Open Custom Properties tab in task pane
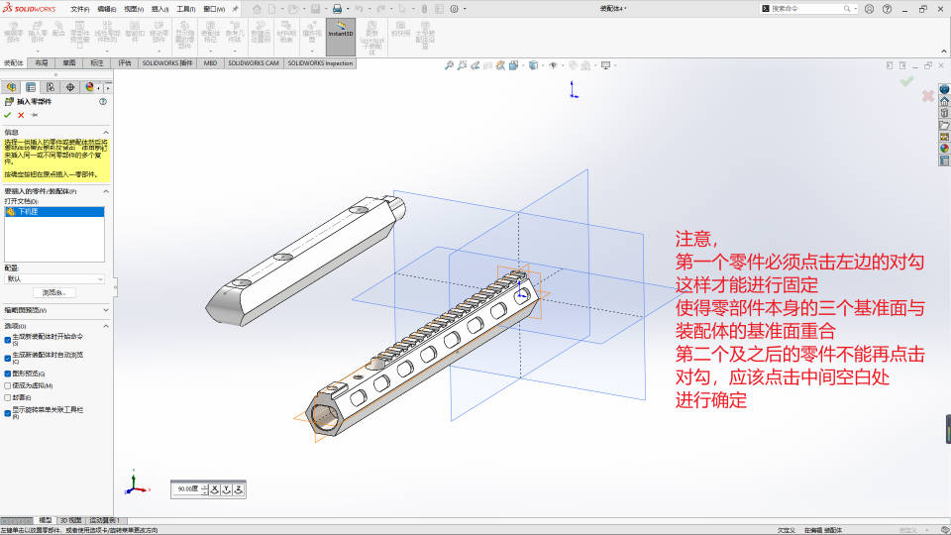The width and height of the screenshot is (951, 535). click(944, 160)
